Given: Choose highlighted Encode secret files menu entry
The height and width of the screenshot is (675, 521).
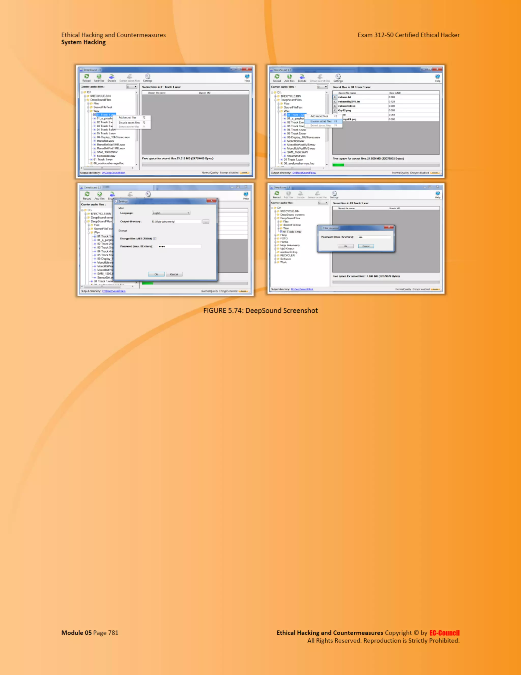Looking at the screenshot, I should 321,121.
